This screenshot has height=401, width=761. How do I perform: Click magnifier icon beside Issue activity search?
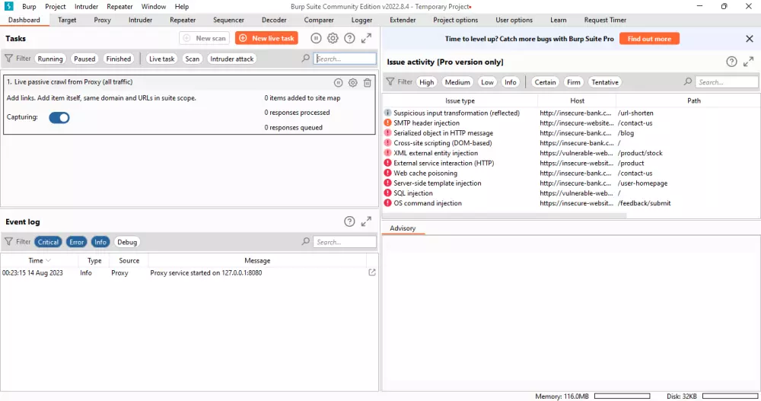coord(688,81)
